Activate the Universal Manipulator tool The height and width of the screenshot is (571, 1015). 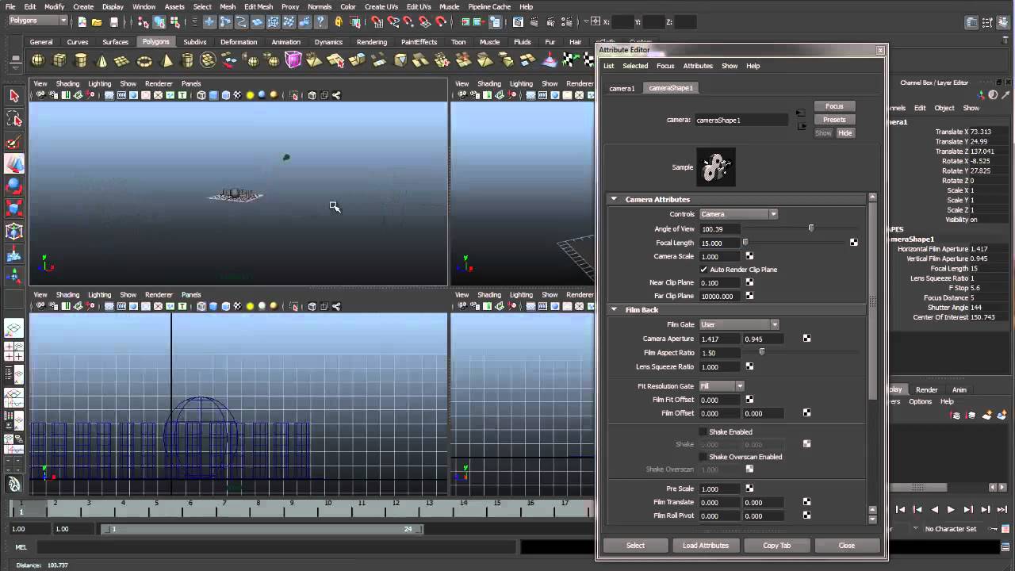(x=14, y=232)
